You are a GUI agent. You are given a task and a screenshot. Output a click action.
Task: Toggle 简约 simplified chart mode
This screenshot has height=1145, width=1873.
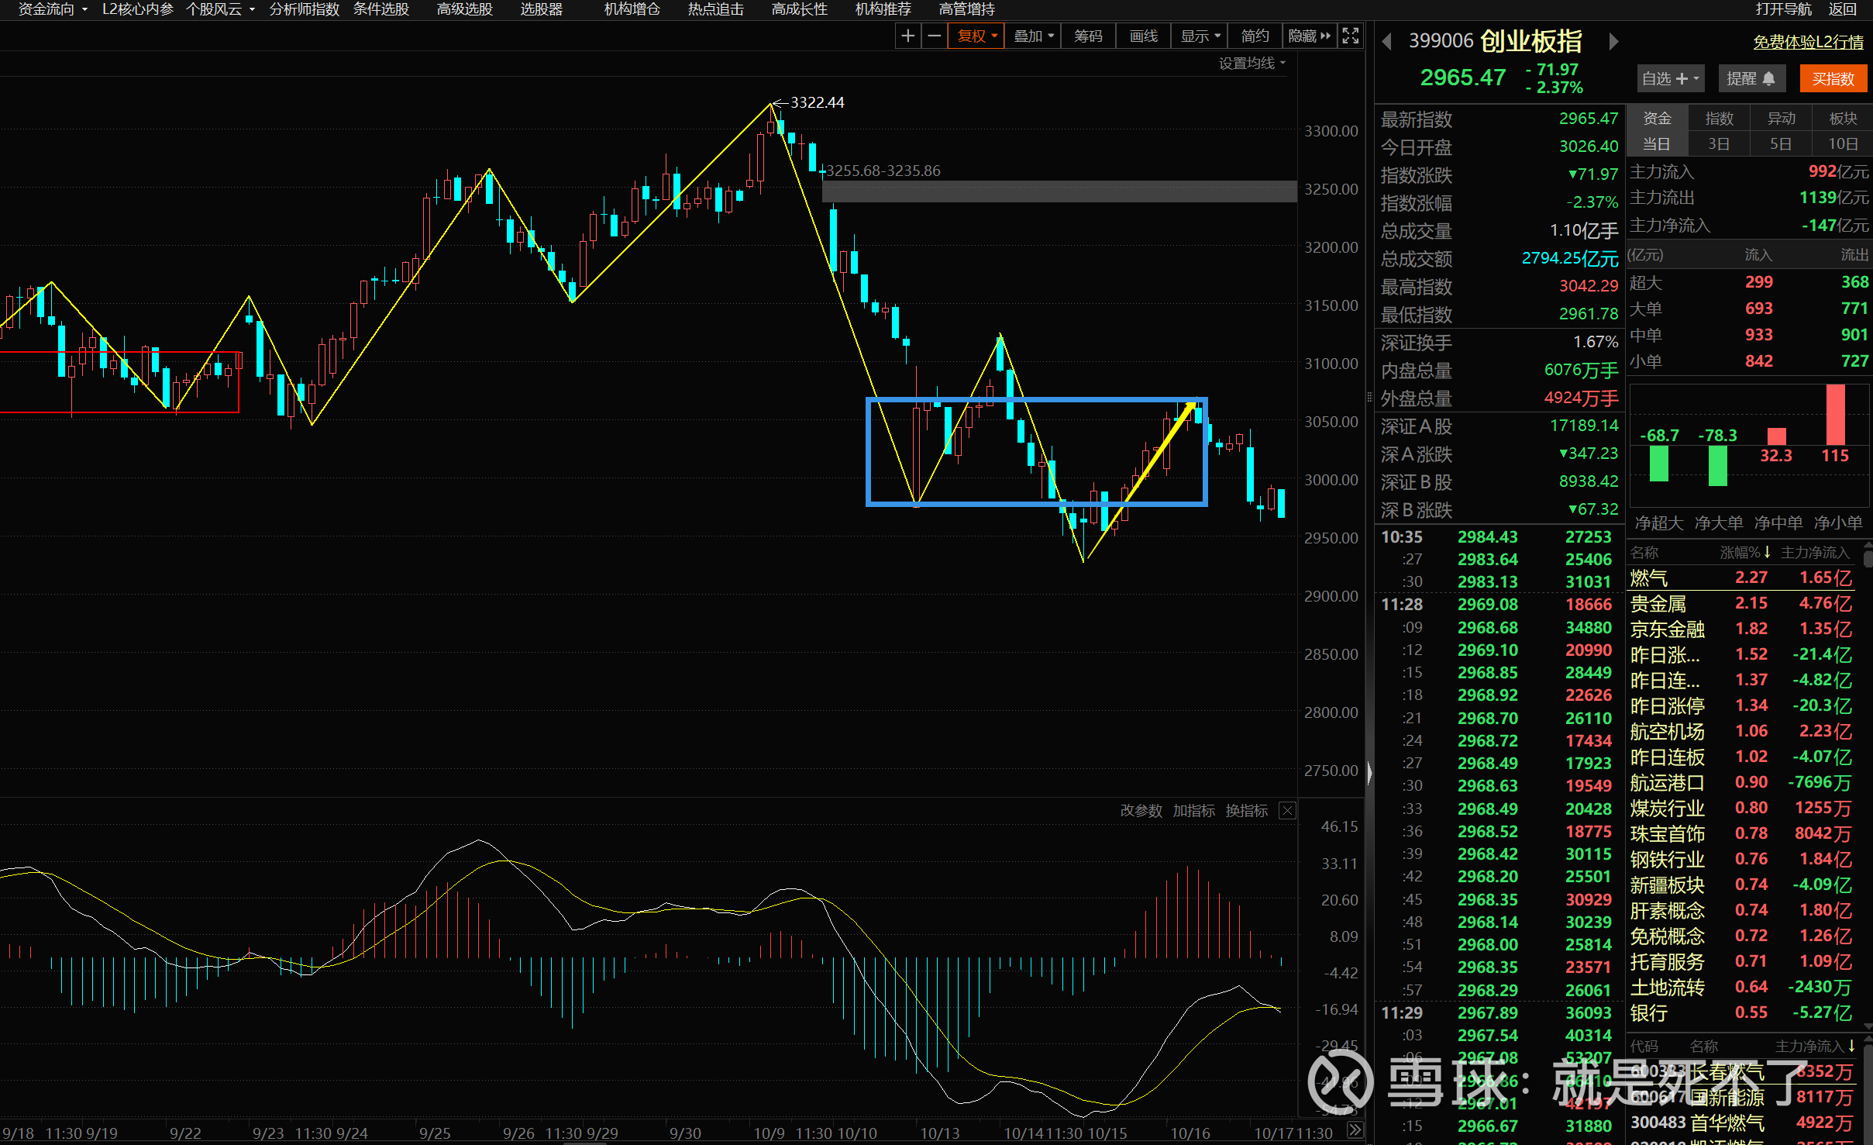tap(1255, 36)
